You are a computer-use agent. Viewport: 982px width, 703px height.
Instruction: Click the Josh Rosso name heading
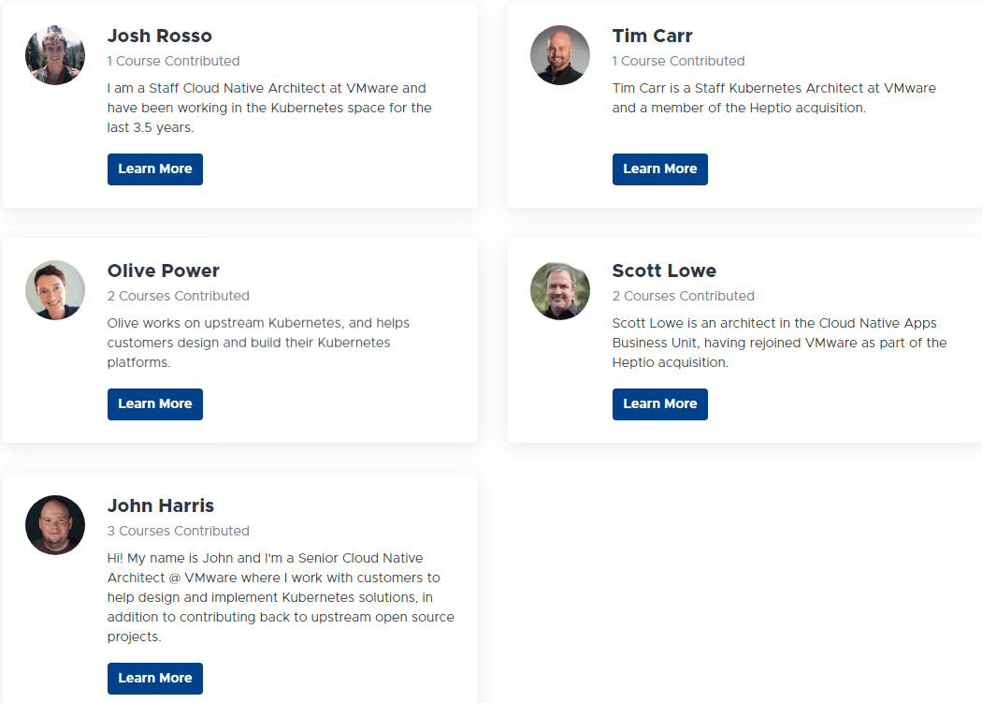tap(160, 37)
